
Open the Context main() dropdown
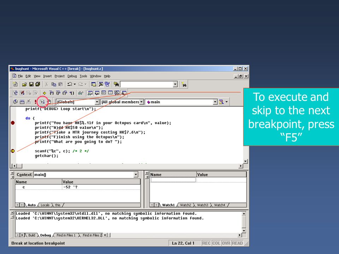136,175
